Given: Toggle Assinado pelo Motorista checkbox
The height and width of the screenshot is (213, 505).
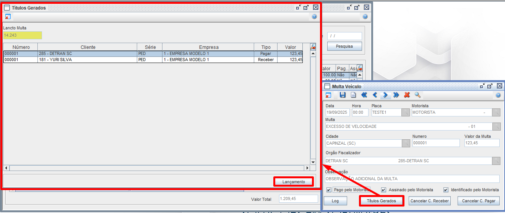Looking at the screenshot, I should tap(383, 190).
